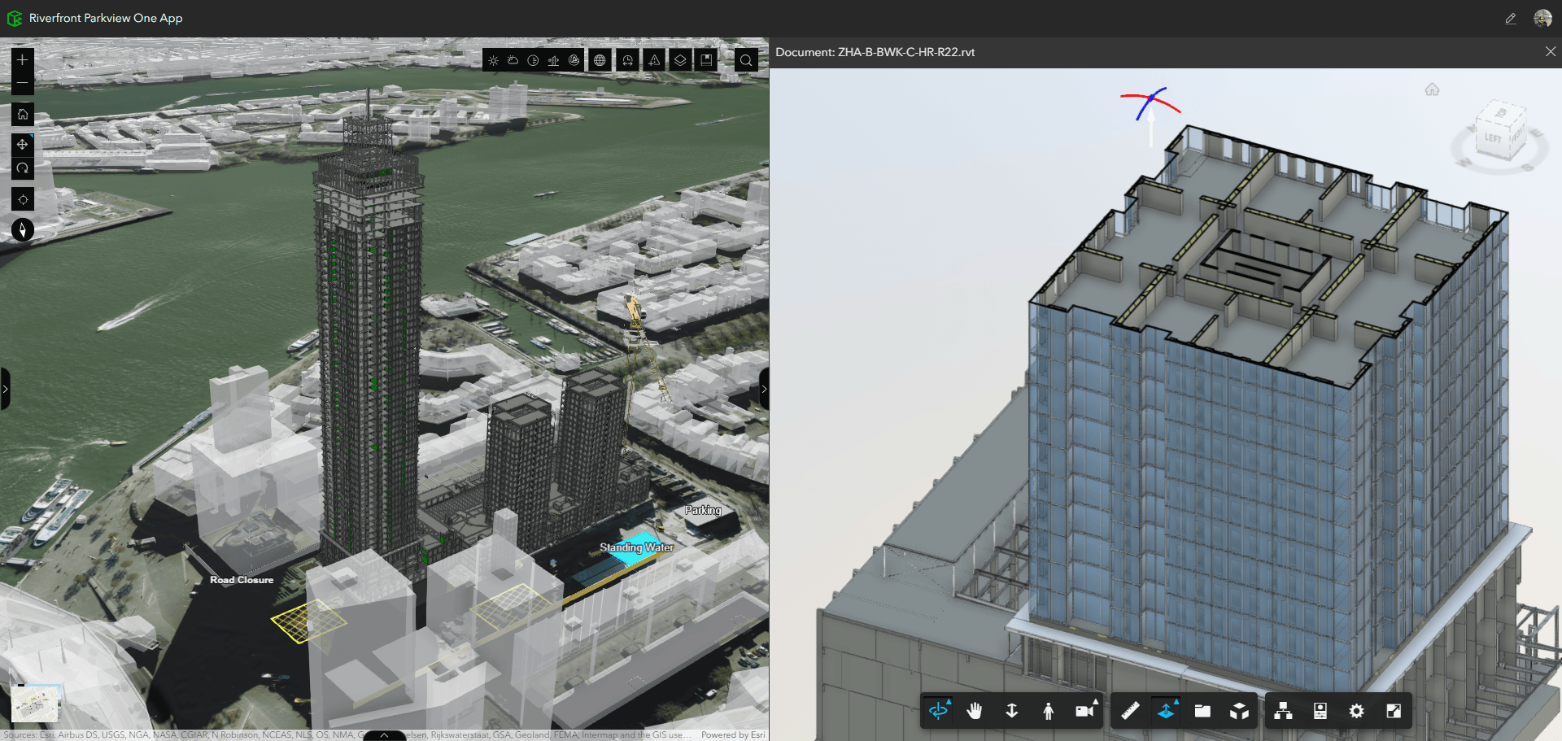
Task: Select the measure ruler in the BIM viewer
Action: click(x=1129, y=710)
